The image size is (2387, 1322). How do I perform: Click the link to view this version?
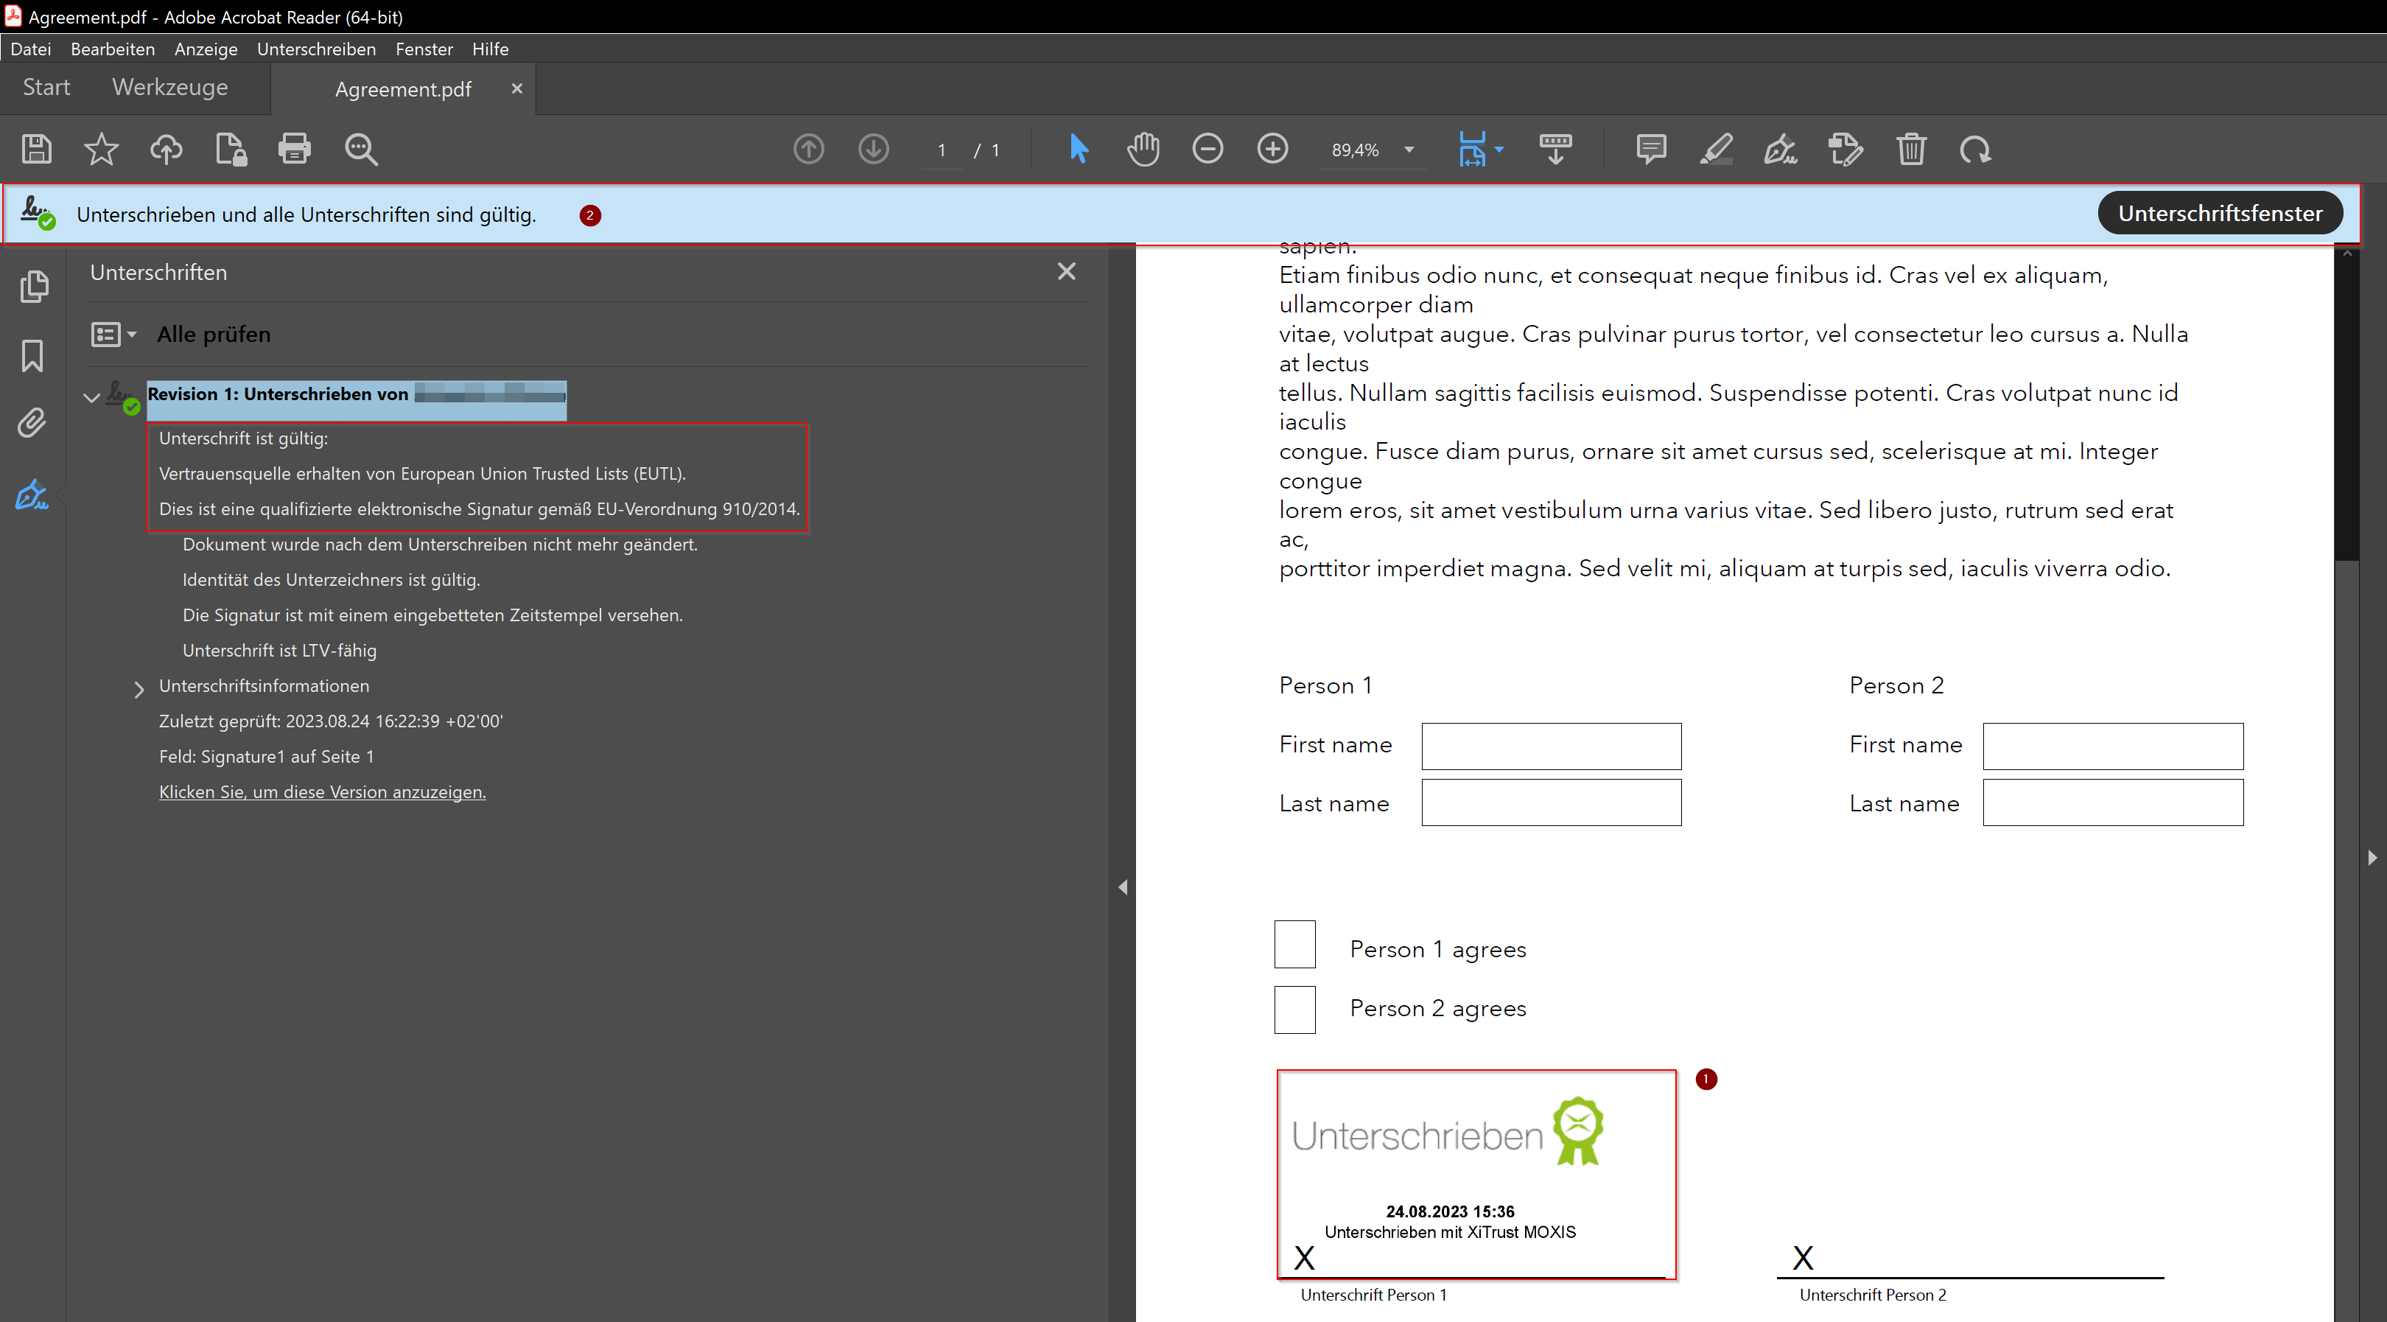tap(321, 791)
